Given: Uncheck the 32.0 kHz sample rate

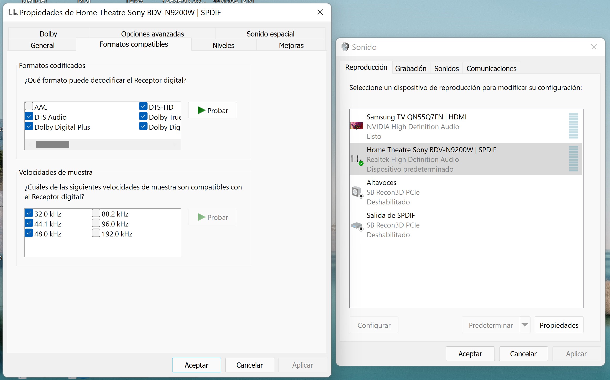Looking at the screenshot, I should coord(29,213).
